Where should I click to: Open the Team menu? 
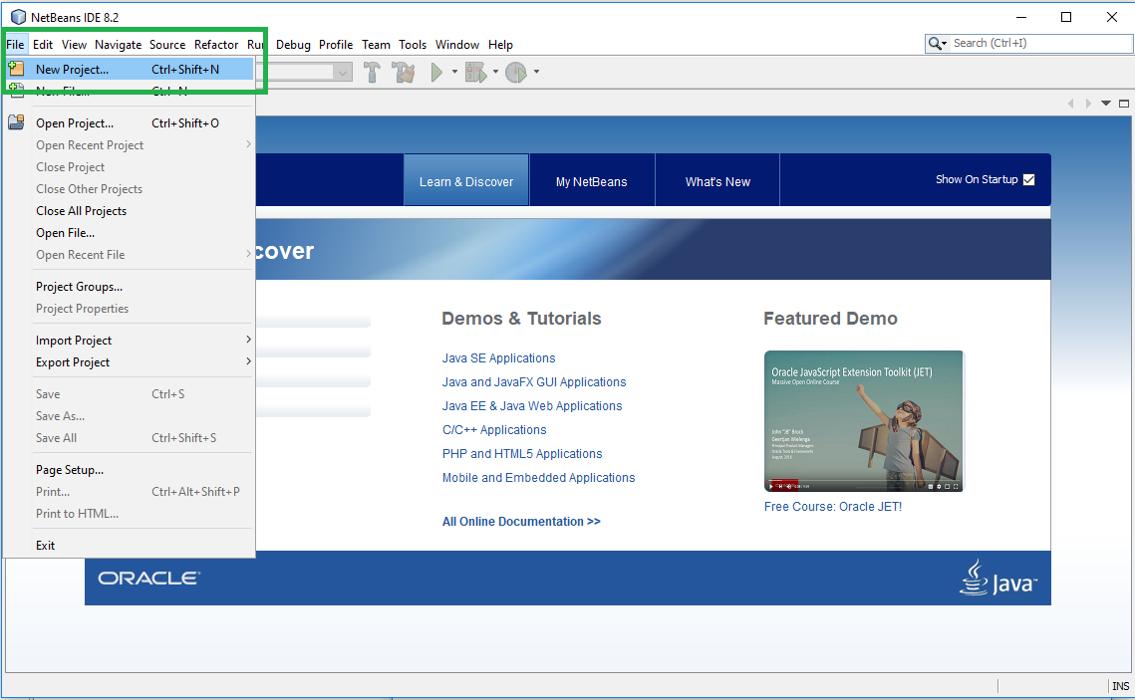376,44
